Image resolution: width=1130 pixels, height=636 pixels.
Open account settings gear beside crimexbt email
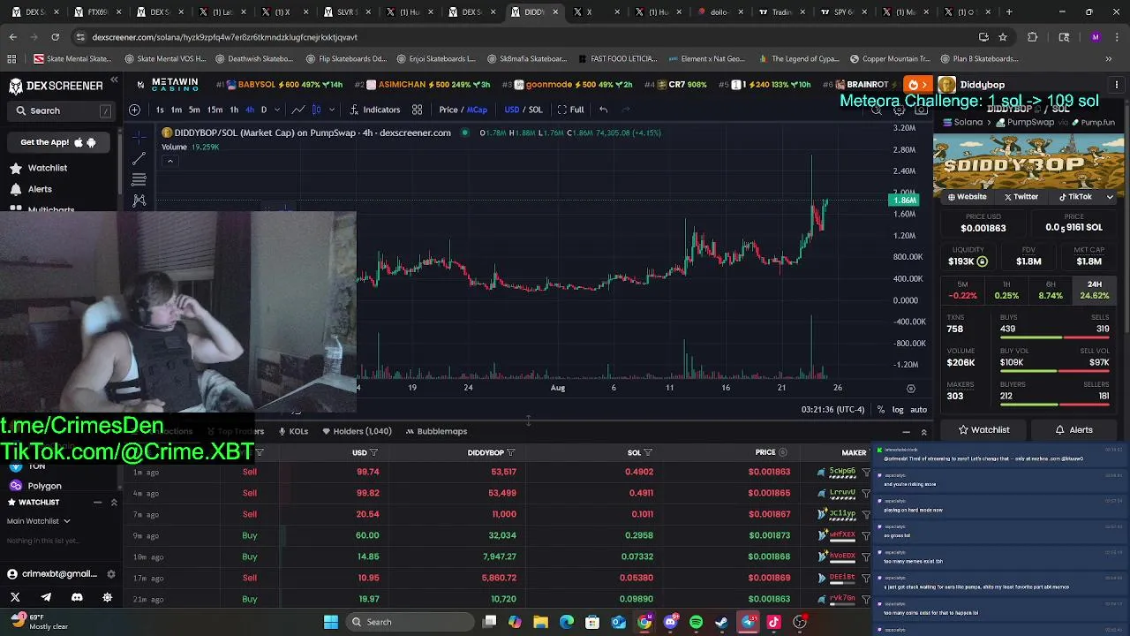pos(110,574)
